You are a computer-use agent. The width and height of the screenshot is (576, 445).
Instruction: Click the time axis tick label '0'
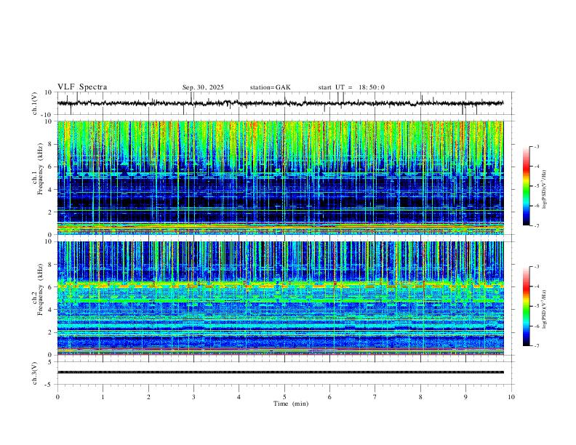coord(57,397)
